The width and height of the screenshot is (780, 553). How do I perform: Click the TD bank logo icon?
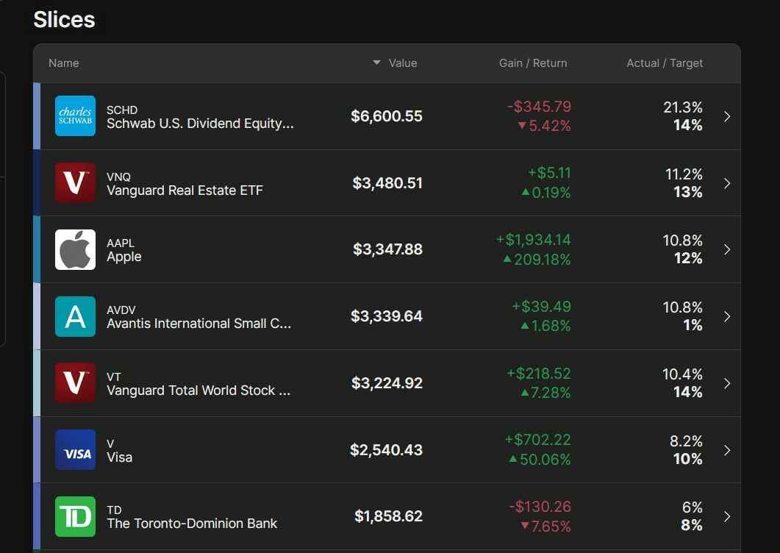tap(75, 517)
